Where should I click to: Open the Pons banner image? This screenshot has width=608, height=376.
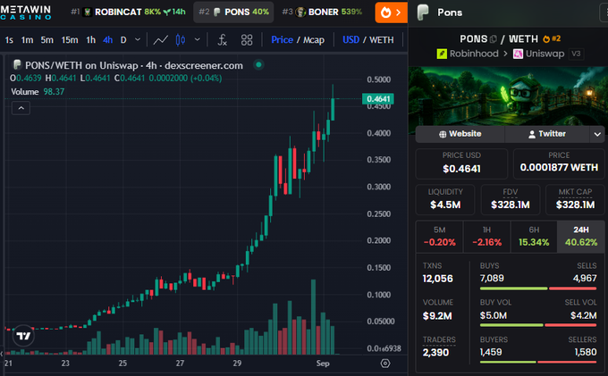tap(508, 96)
